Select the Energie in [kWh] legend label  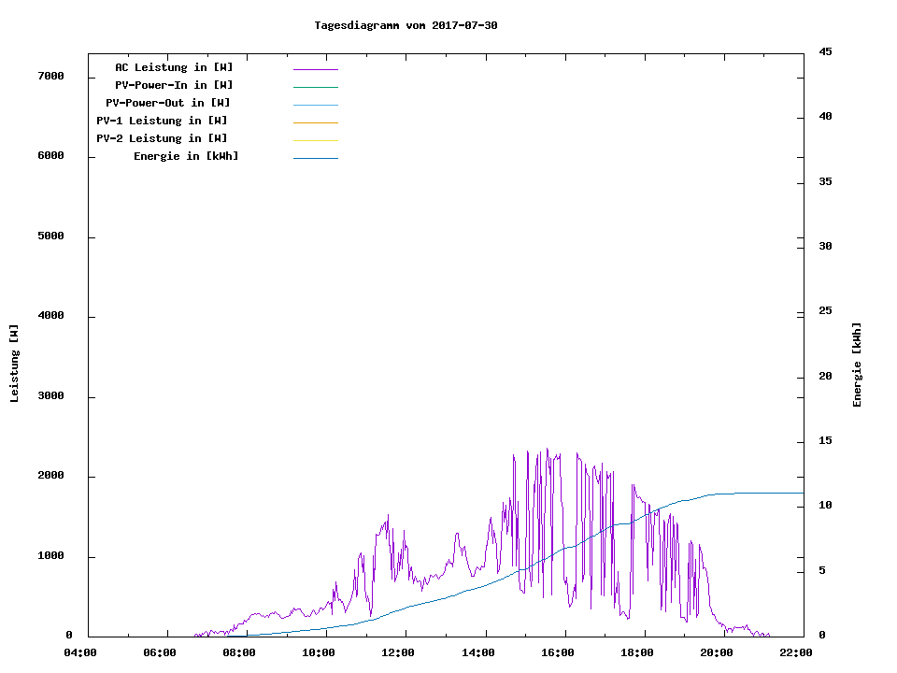(x=186, y=156)
